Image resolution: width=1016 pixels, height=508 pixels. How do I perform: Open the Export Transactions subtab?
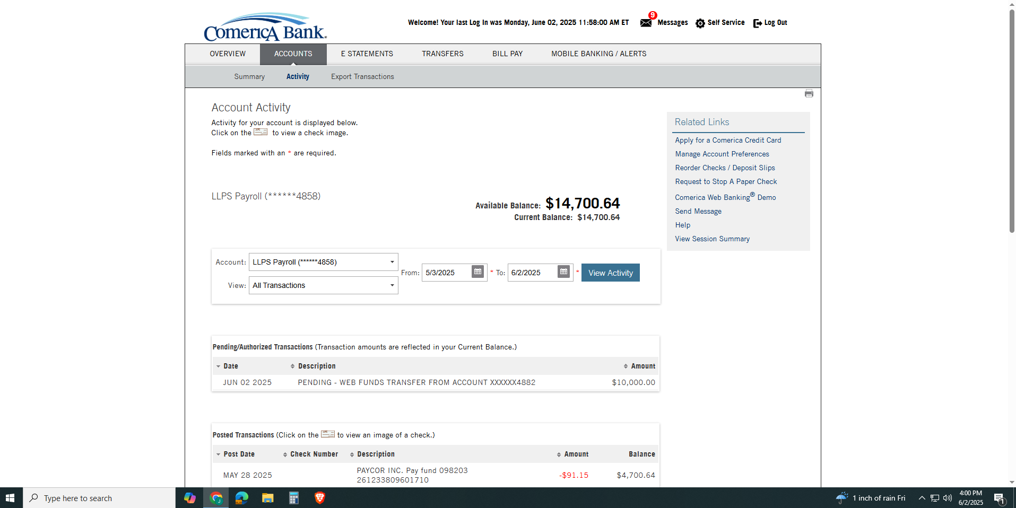point(362,77)
